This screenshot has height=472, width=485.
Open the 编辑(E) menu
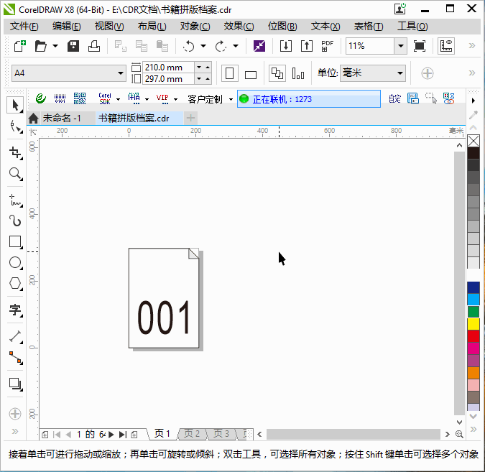(x=67, y=27)
